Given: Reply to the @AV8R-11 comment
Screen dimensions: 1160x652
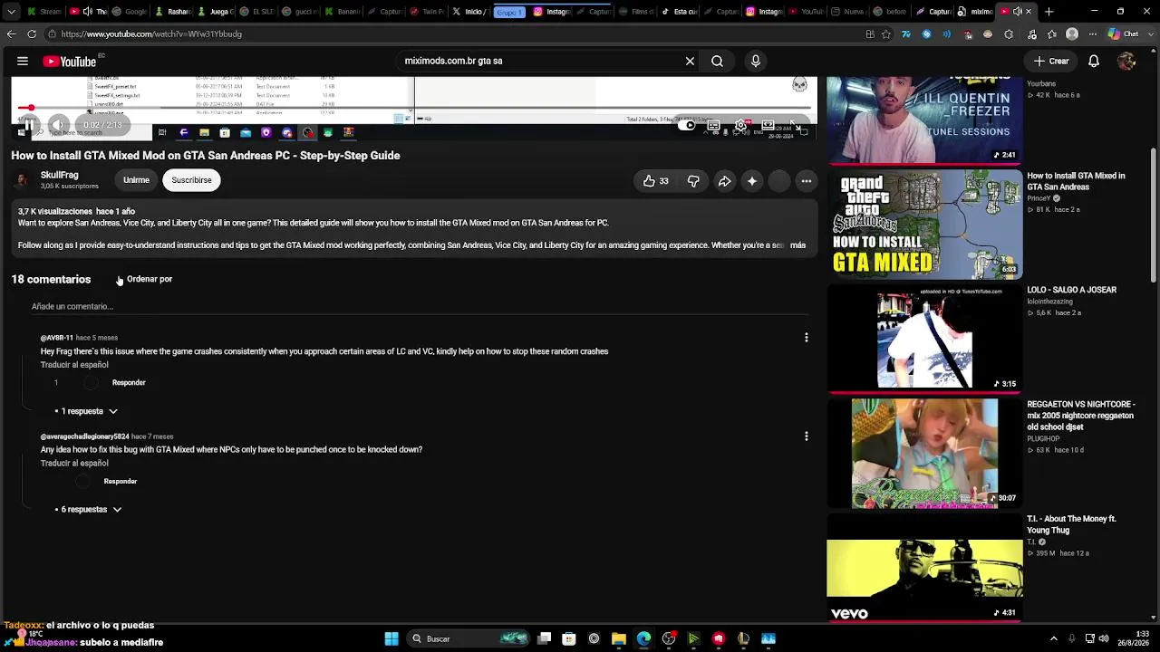Looking at the screenshot, I should (x=129, y=383).
